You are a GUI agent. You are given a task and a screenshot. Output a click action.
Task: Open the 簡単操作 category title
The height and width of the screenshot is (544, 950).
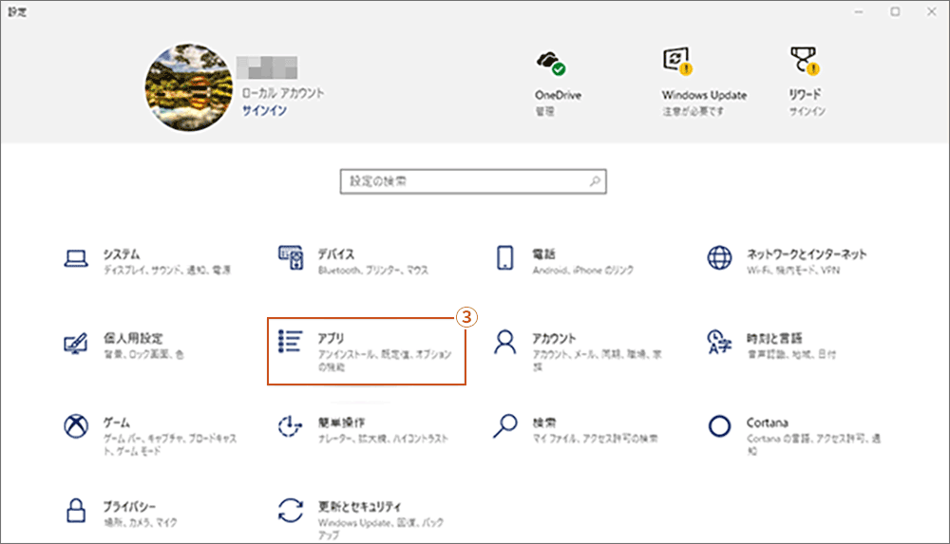pyautogui.click(x=342, y=422)
